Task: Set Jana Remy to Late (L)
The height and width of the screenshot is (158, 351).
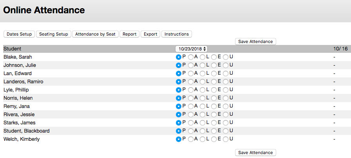Action: (x=203, y=106)
